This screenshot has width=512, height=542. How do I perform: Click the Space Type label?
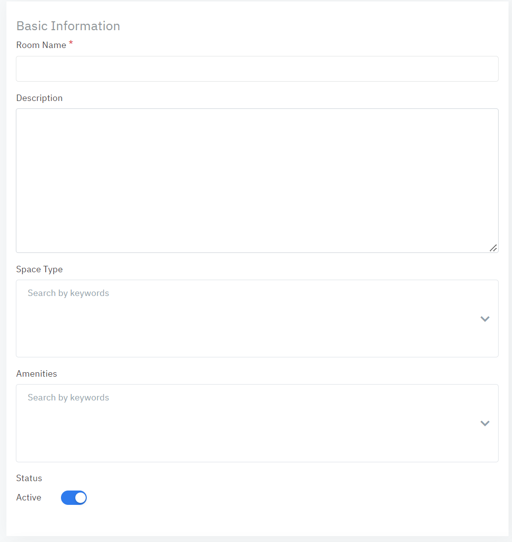coord(39,269)
